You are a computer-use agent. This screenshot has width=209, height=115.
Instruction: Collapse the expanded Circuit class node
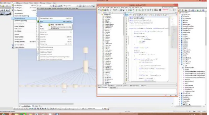pyautogui.click(x=179, y=64)
